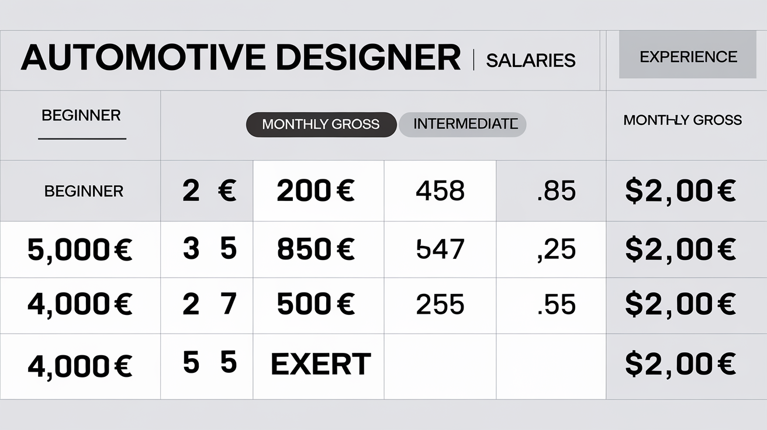Select the Monthly Gross dark pill toggle
767x430 pixels.
321,124
